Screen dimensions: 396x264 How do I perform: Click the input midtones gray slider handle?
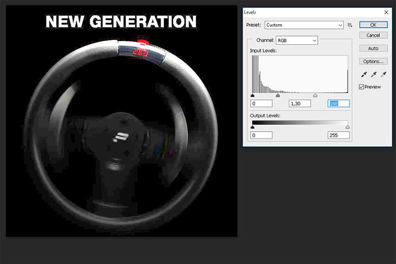(x=278, y=96)
